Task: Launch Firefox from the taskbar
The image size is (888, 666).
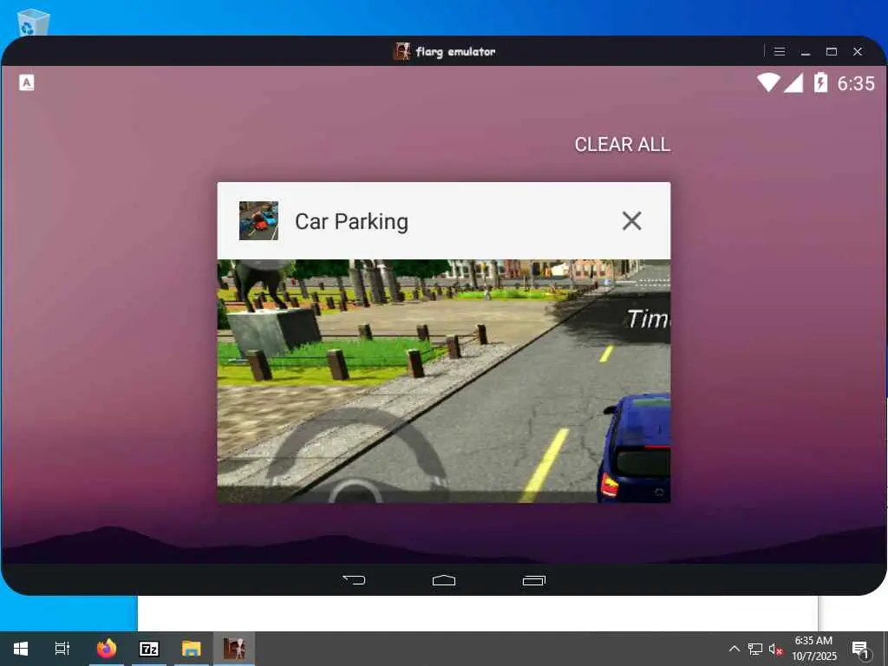Action: 107,649
